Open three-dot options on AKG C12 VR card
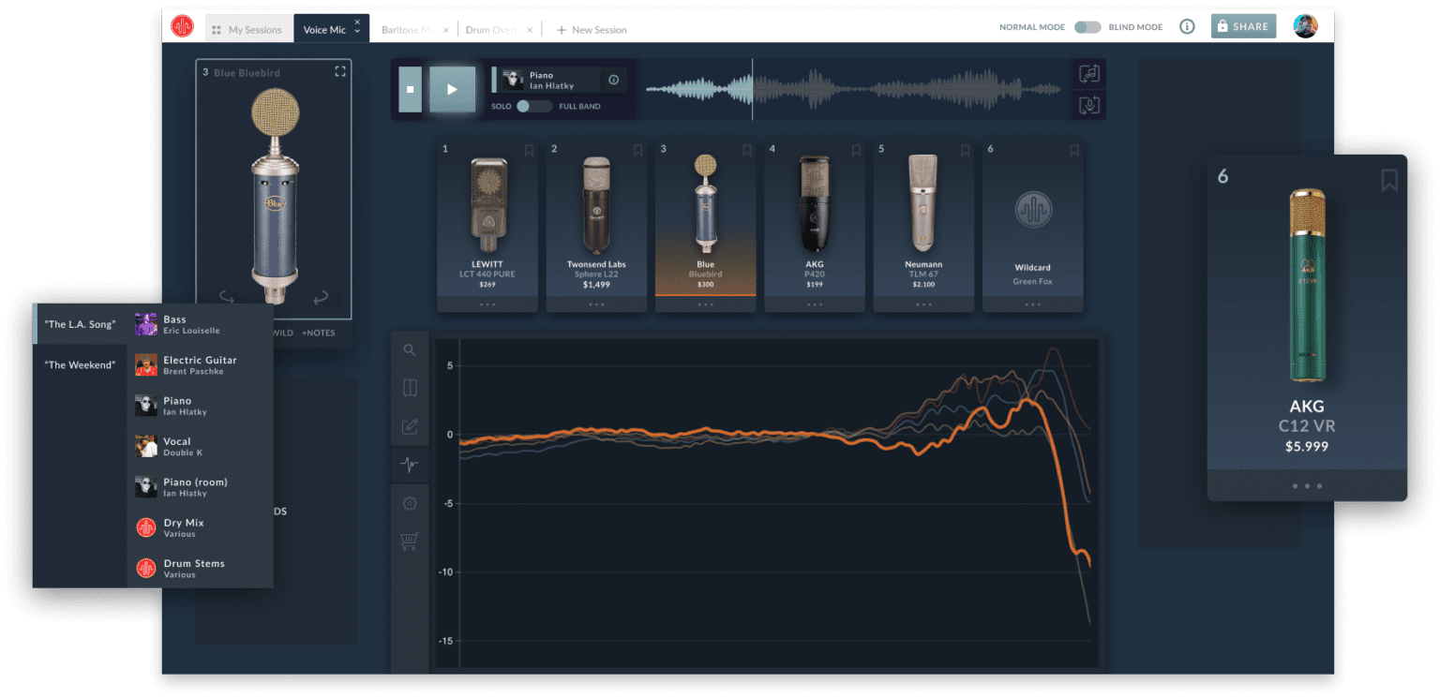 pos(1307,485)
